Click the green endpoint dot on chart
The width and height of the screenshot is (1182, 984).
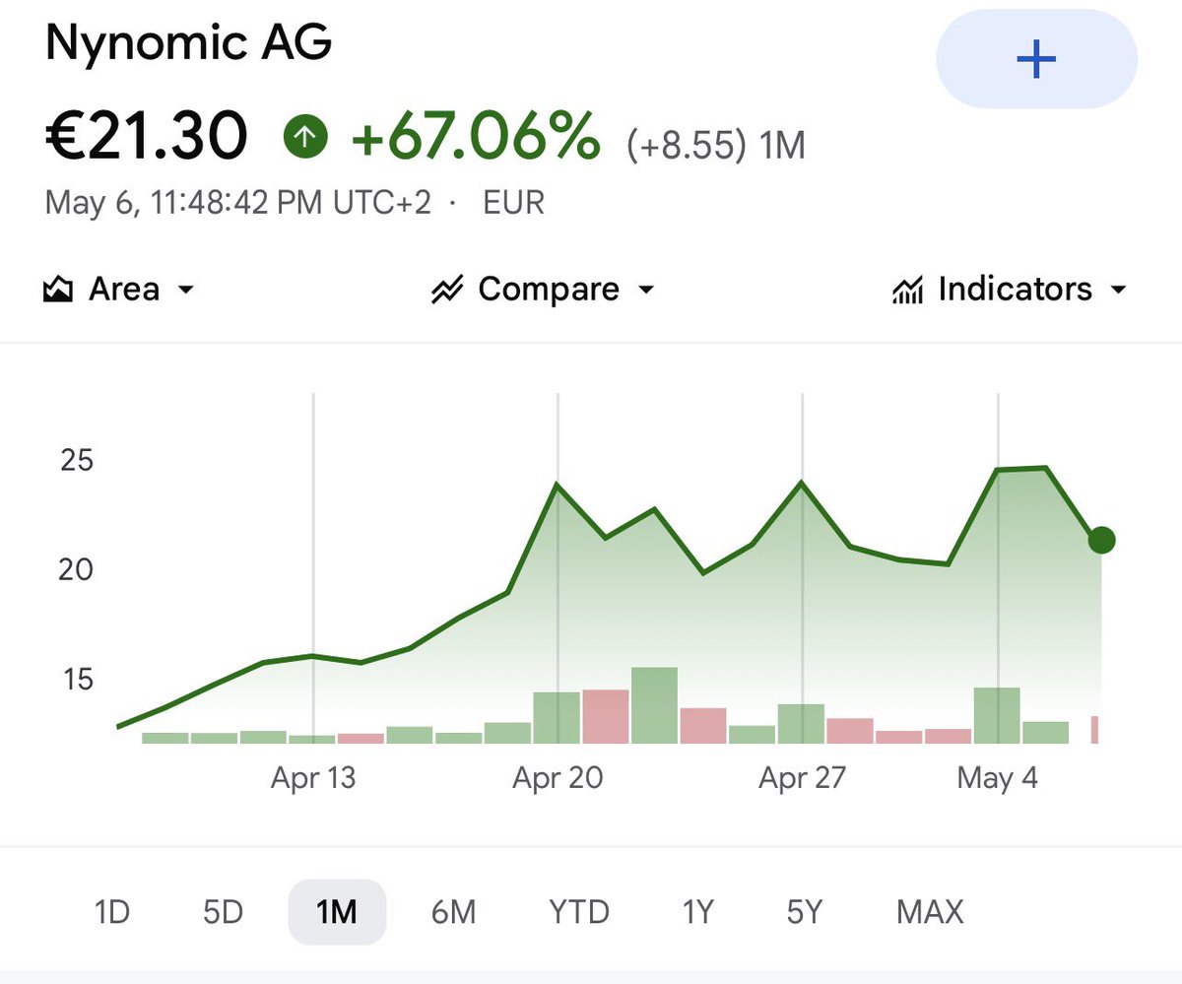click(1101, 540)
